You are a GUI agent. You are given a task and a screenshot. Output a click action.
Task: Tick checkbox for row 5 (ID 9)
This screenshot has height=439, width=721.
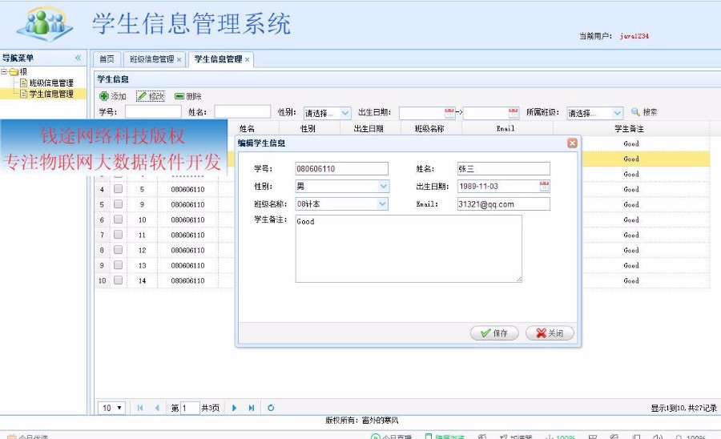119,204
